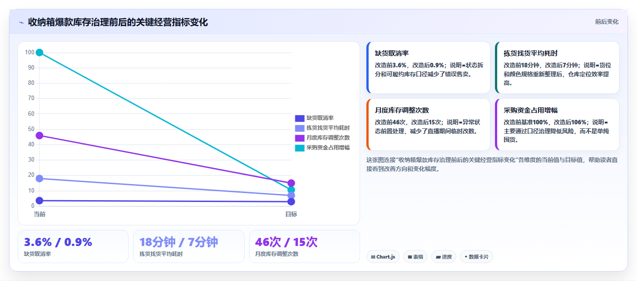
Task: Click the 3.6% / 0.9% stat card
Action: tap(73, 246)
